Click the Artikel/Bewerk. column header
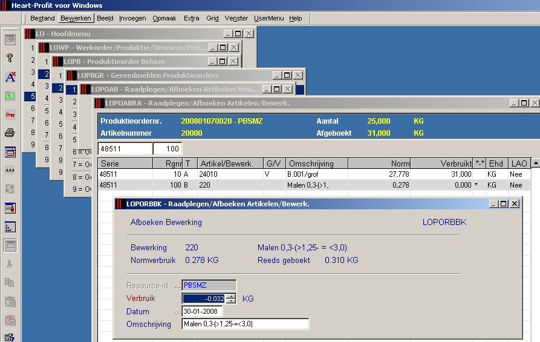The height and width of the screenshot is (342, 540). [230, 163]
